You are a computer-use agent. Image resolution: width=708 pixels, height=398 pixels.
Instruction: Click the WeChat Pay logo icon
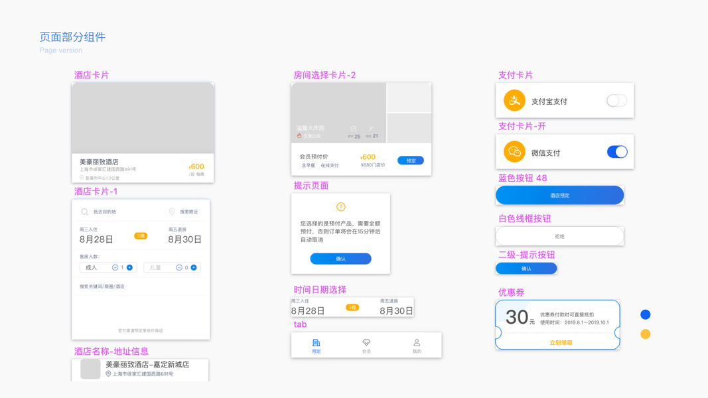(514, 152)
